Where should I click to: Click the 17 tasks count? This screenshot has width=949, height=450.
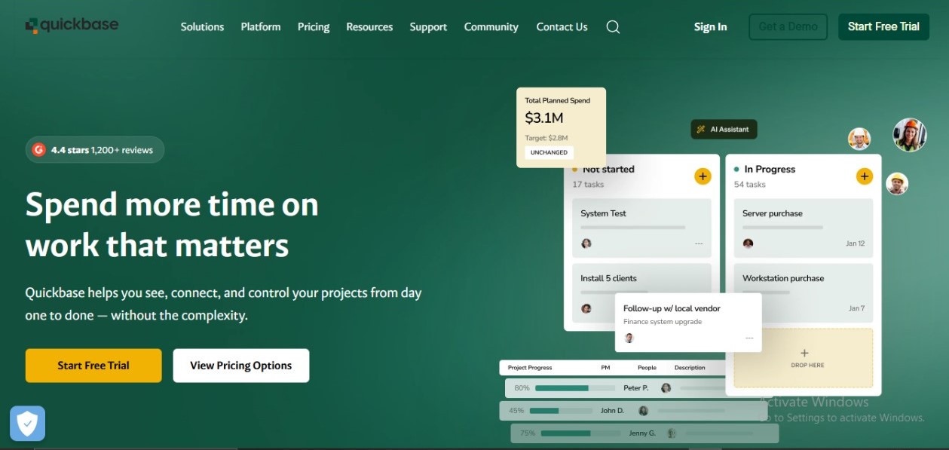point(588,185)
